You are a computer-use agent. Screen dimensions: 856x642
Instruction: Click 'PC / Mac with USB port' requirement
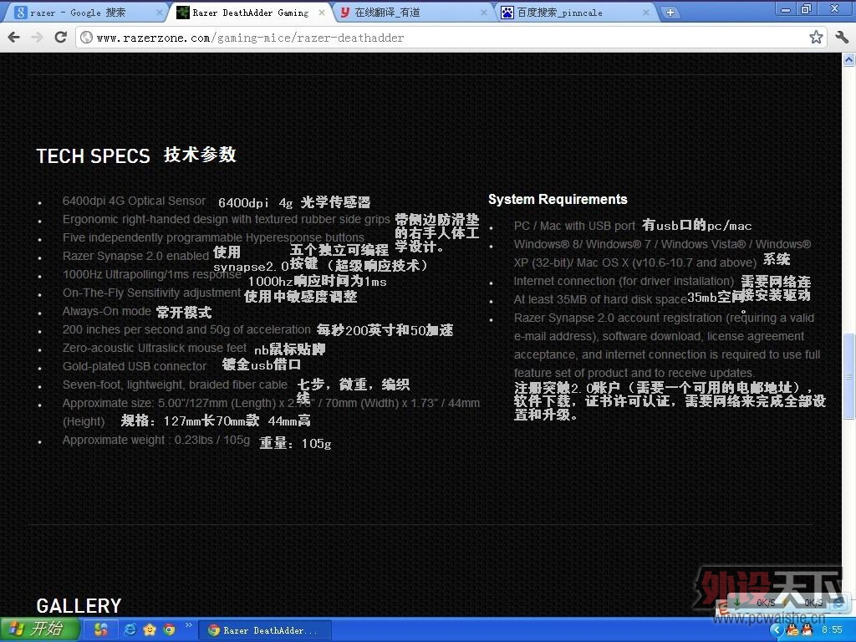[574, 226]
